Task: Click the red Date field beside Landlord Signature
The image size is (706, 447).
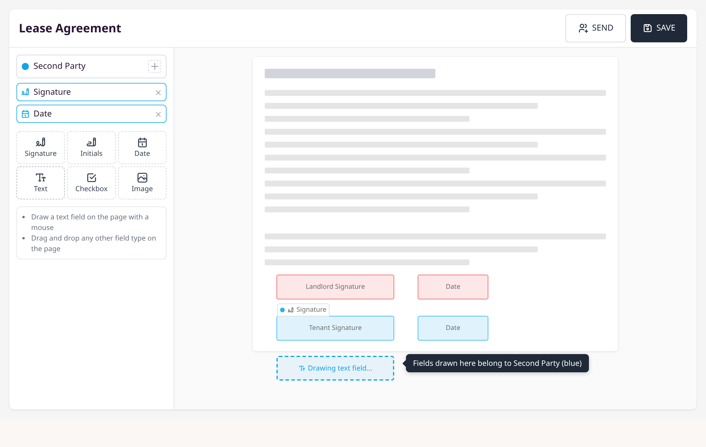Action: click(x=453, y=287)
